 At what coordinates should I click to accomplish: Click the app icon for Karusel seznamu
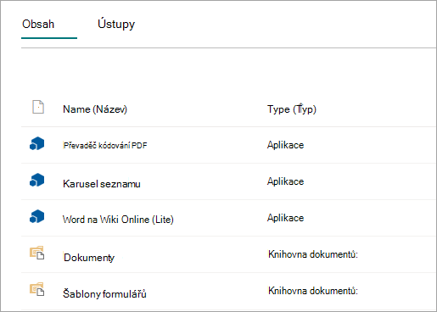pos(37,180)
